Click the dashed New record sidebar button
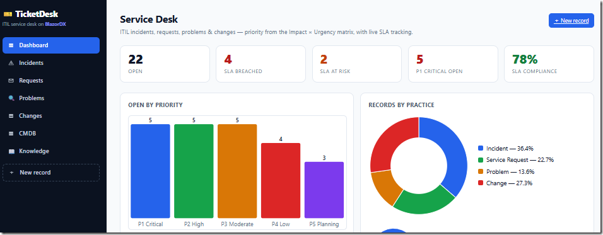Viewport: 603px width, 235px height. pos(50,173)
